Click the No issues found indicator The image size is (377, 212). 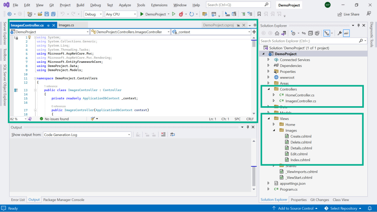[x=54, y=119]
